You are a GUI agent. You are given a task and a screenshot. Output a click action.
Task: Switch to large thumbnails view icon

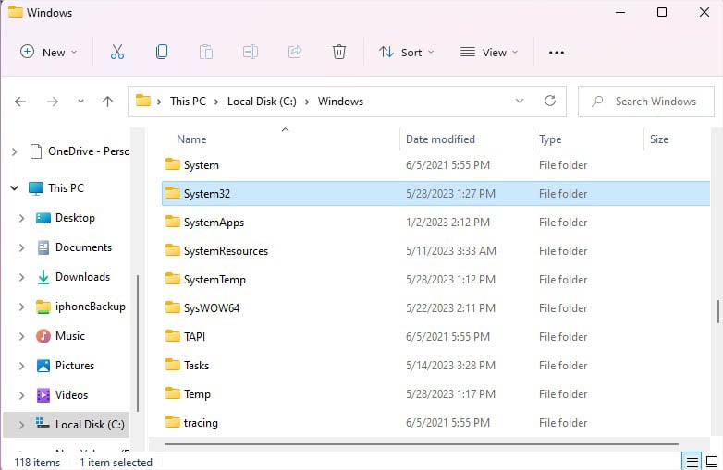pyautogui.click(x=712, y=462)
